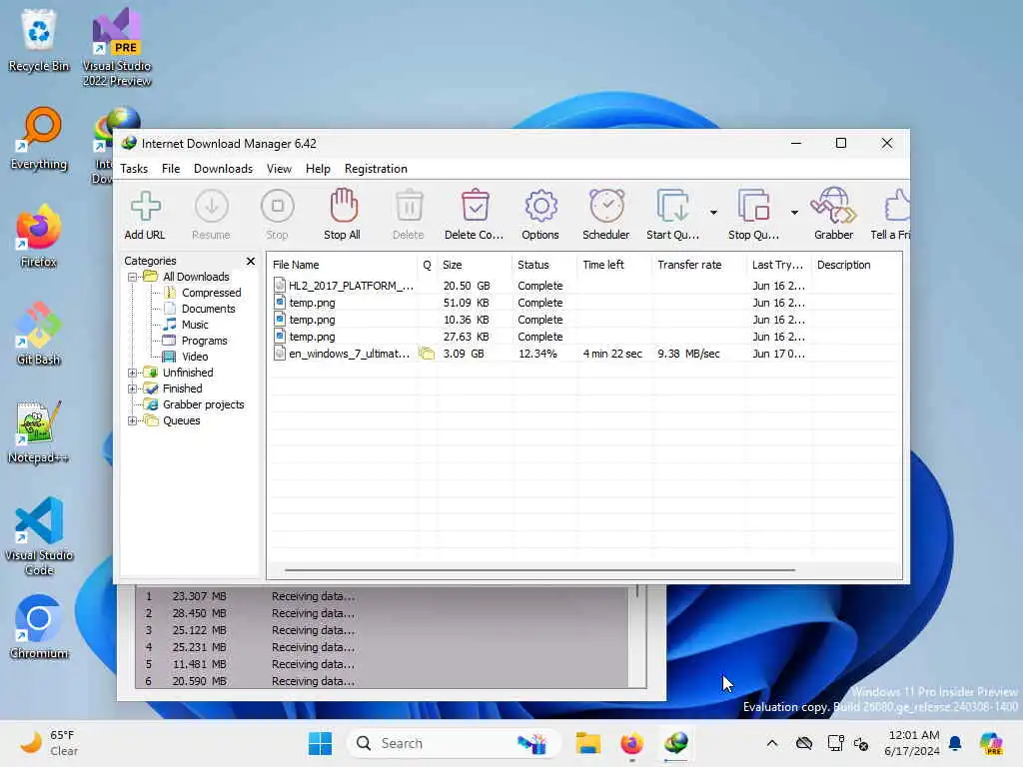Image resolution: width=1023 pixels, height=767 pixels.
Task: Open Firefox desktop shortcut
Action: 39,236
